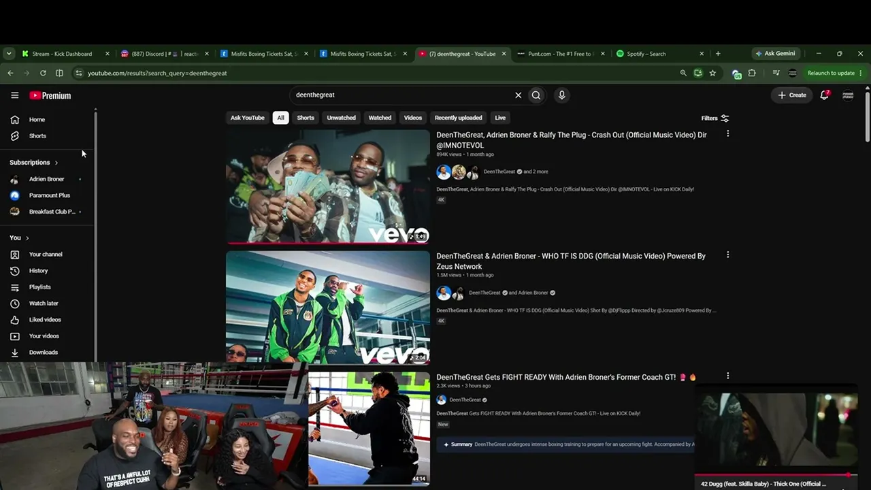This screenshot has width=871, height=490.
Task: Open the account avatar menu
Action: [x=848, y=95]
